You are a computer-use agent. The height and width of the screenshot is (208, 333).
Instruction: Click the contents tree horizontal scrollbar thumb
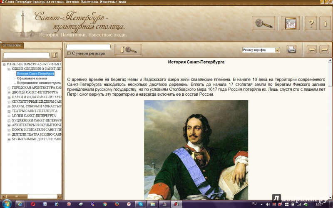coord(17,196)
